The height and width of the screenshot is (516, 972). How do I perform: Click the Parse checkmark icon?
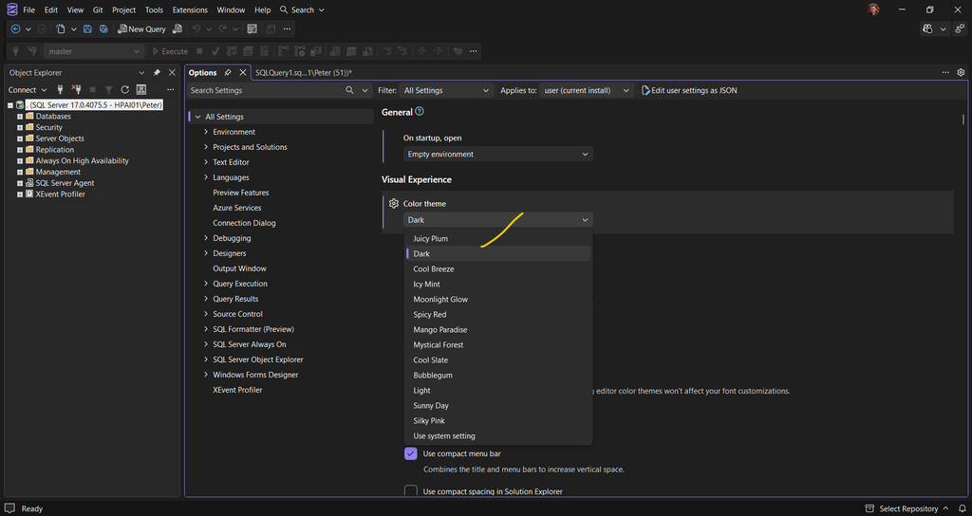[215, 51]
